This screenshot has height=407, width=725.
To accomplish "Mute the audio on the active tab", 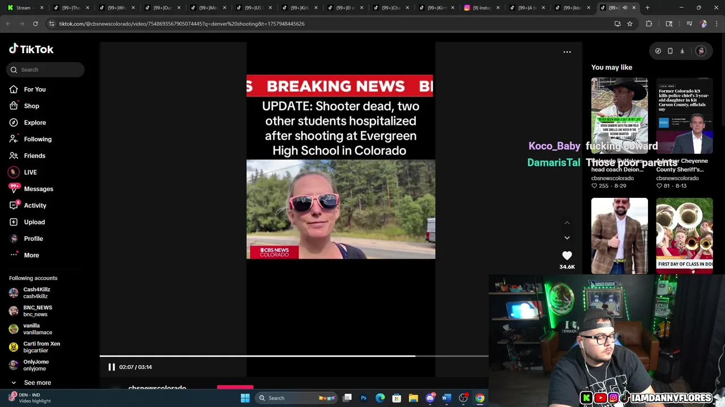I will coord(625,7).
